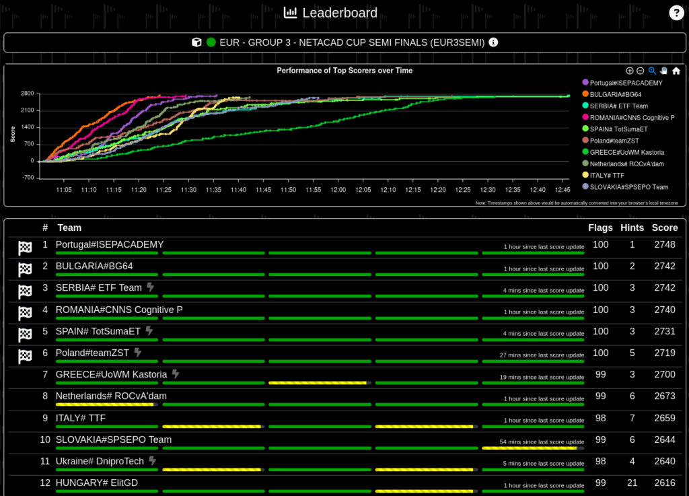Toggle GREECE#UoWM Kastoria legend entry

[x=626, y=152]
